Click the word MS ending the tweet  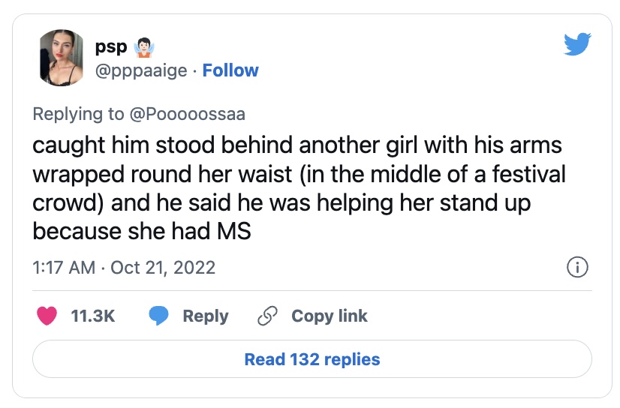(233, 231)
